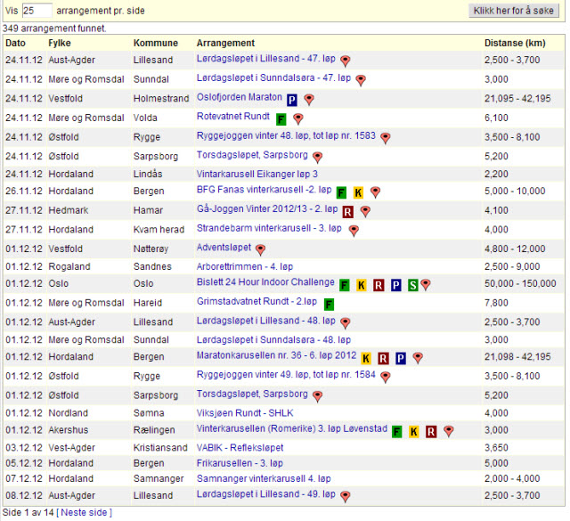Click green F icon for Bislett 24 Hour Indoor Challenge

click(x=345, y=285)
